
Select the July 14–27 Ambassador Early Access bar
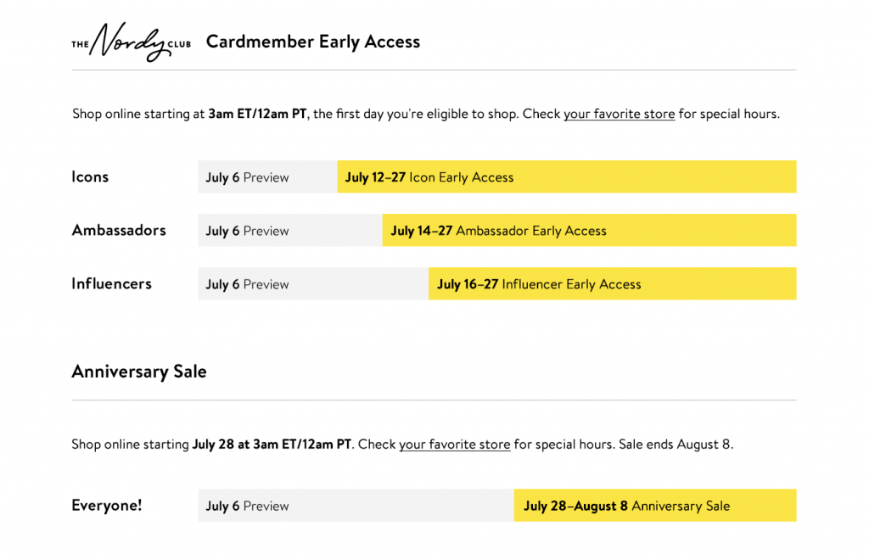coord(589,230)
